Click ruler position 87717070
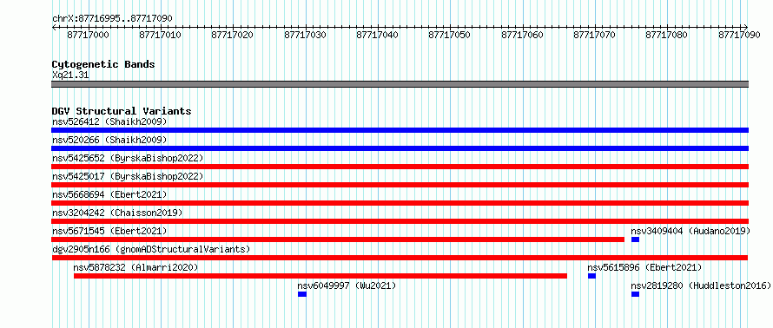This screenshot has width=773, height=328. 595,35
